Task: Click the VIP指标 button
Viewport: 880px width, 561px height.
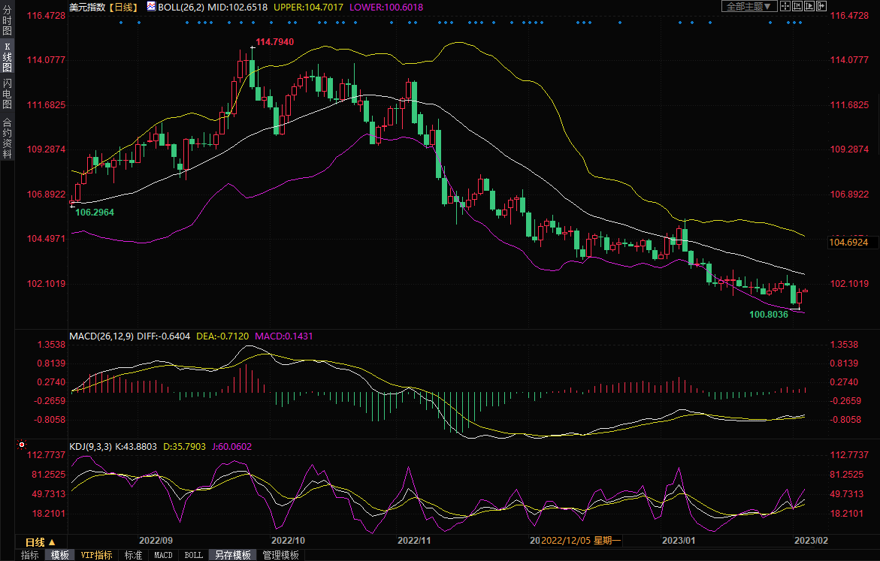Action: pyautogui.click(x=97, y=555)
